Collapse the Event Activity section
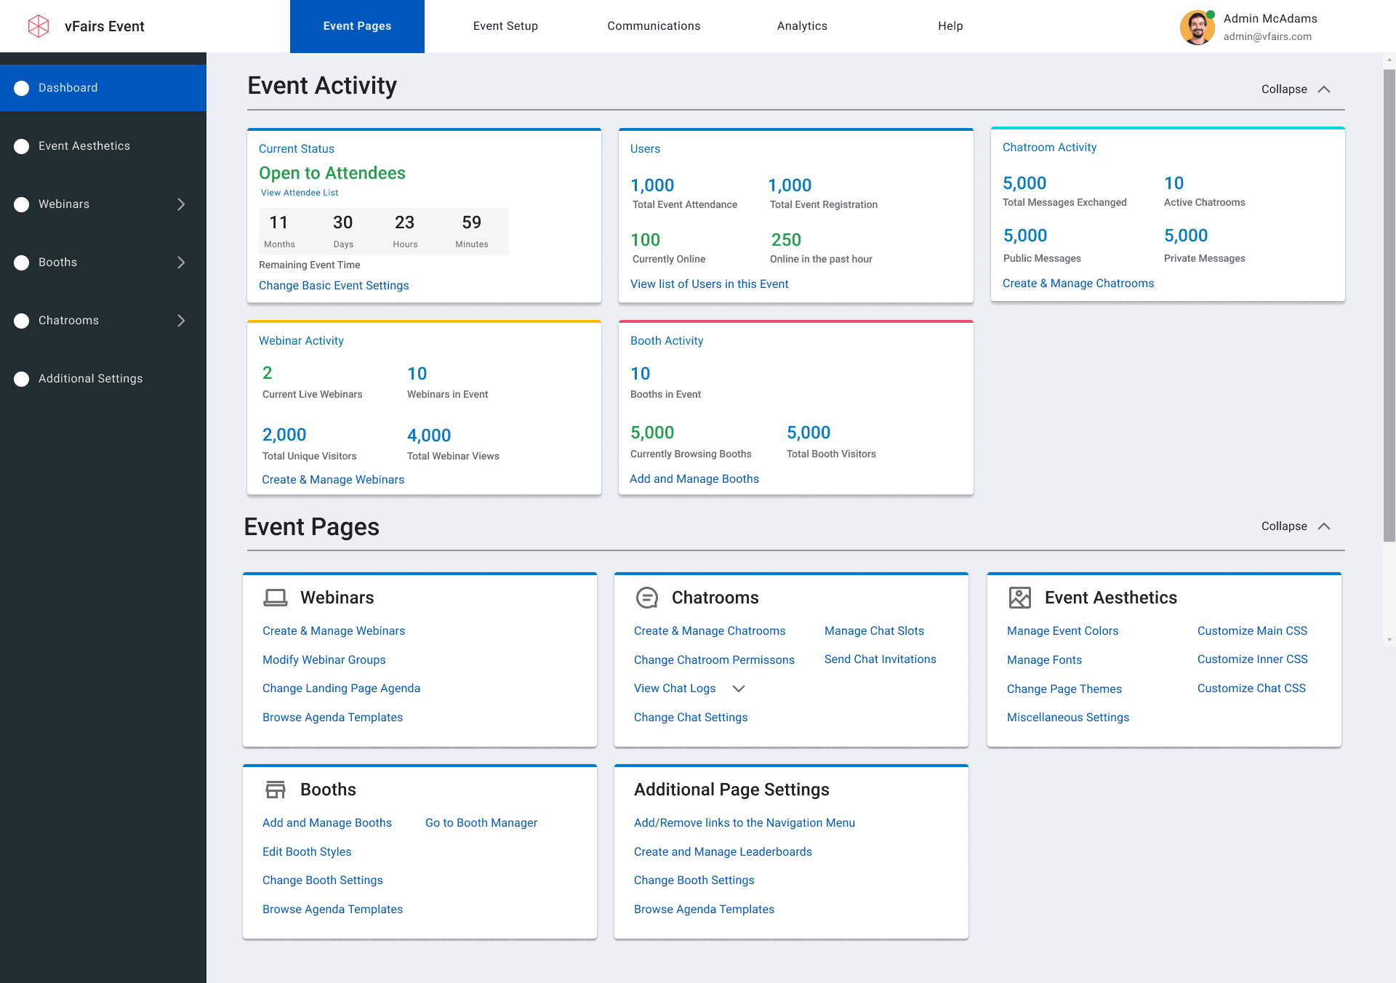The image size is (1396, 983). pos(1296,89)
